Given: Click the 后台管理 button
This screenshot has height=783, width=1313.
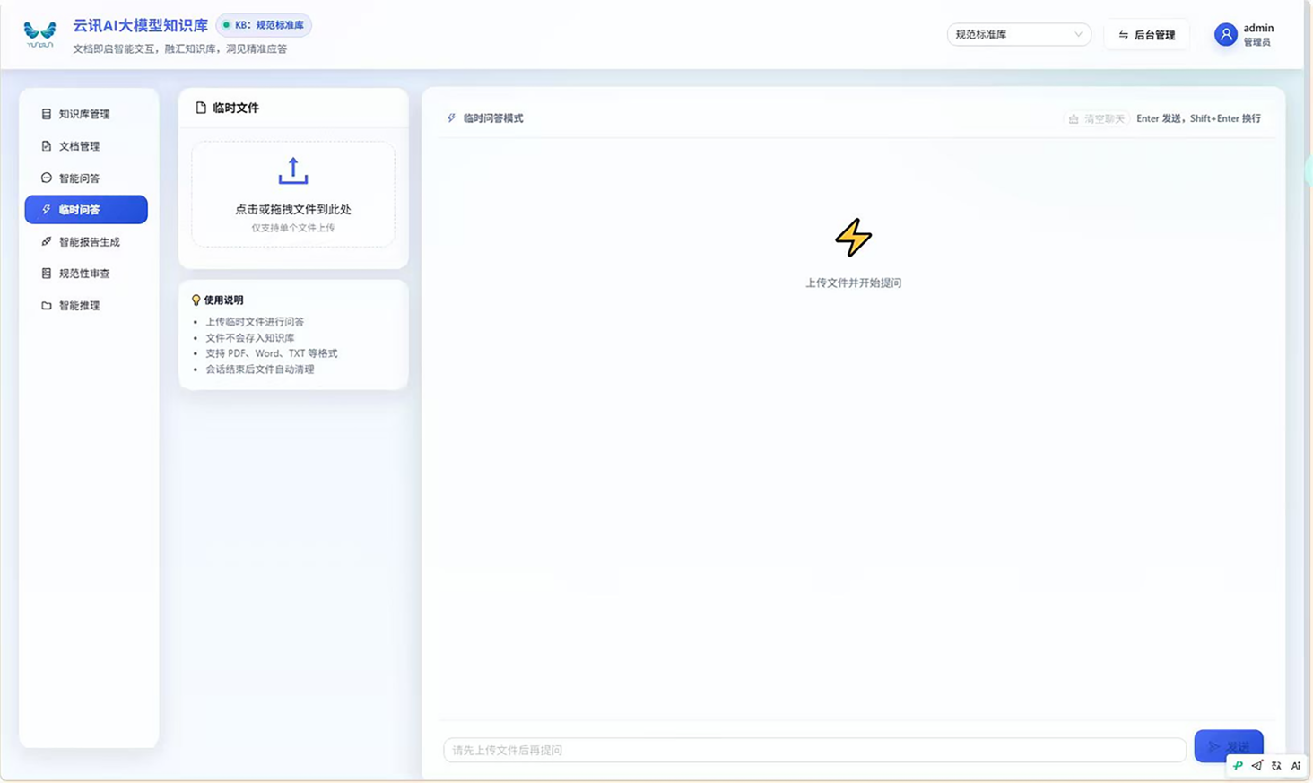Looking at the screenshot, I should (x=1146, y=35).
